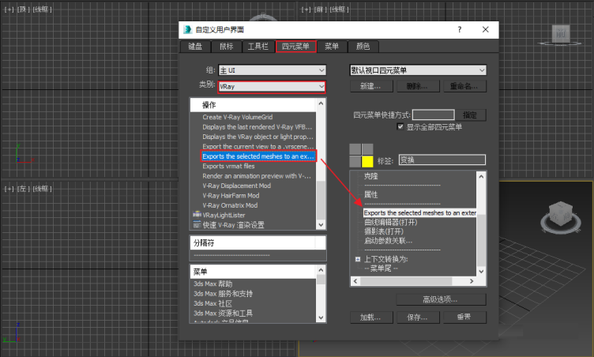The image size is (594, 357).
Task: Select the 四元菜单 tab
Action: [295, 47]
